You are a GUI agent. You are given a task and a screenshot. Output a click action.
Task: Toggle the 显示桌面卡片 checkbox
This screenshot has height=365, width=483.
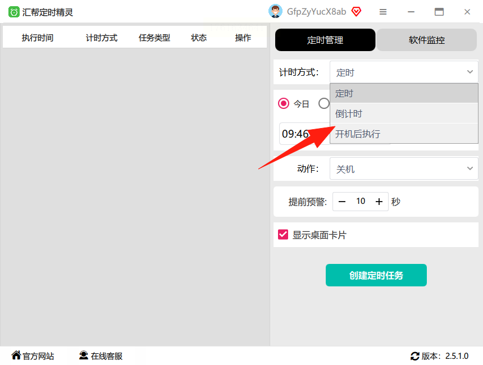click(283, 234)
